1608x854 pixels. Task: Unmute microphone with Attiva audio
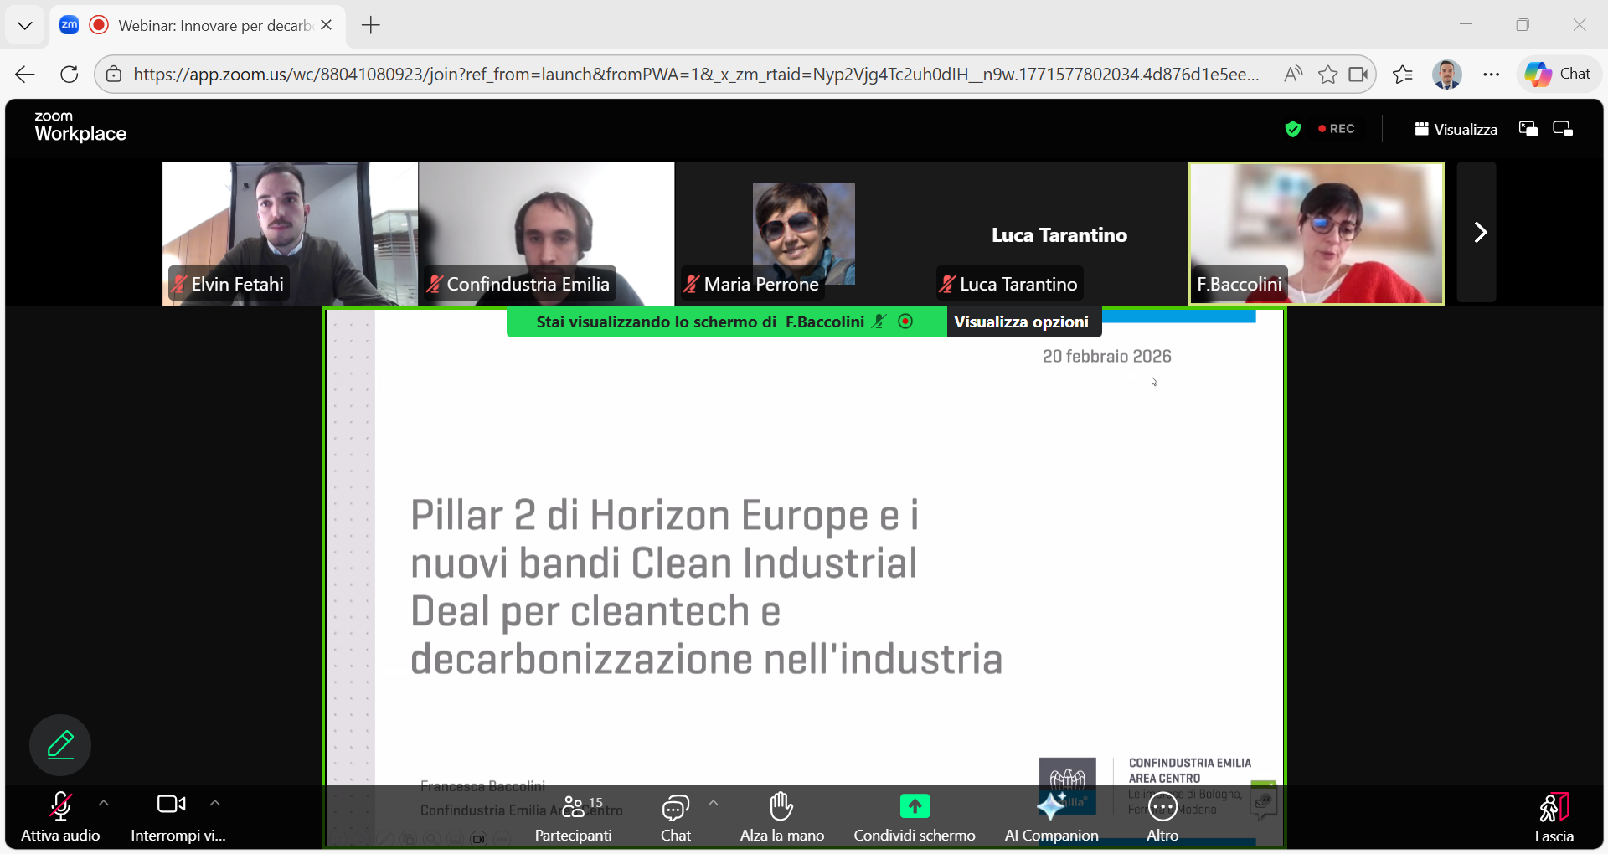tap(60, 817)
